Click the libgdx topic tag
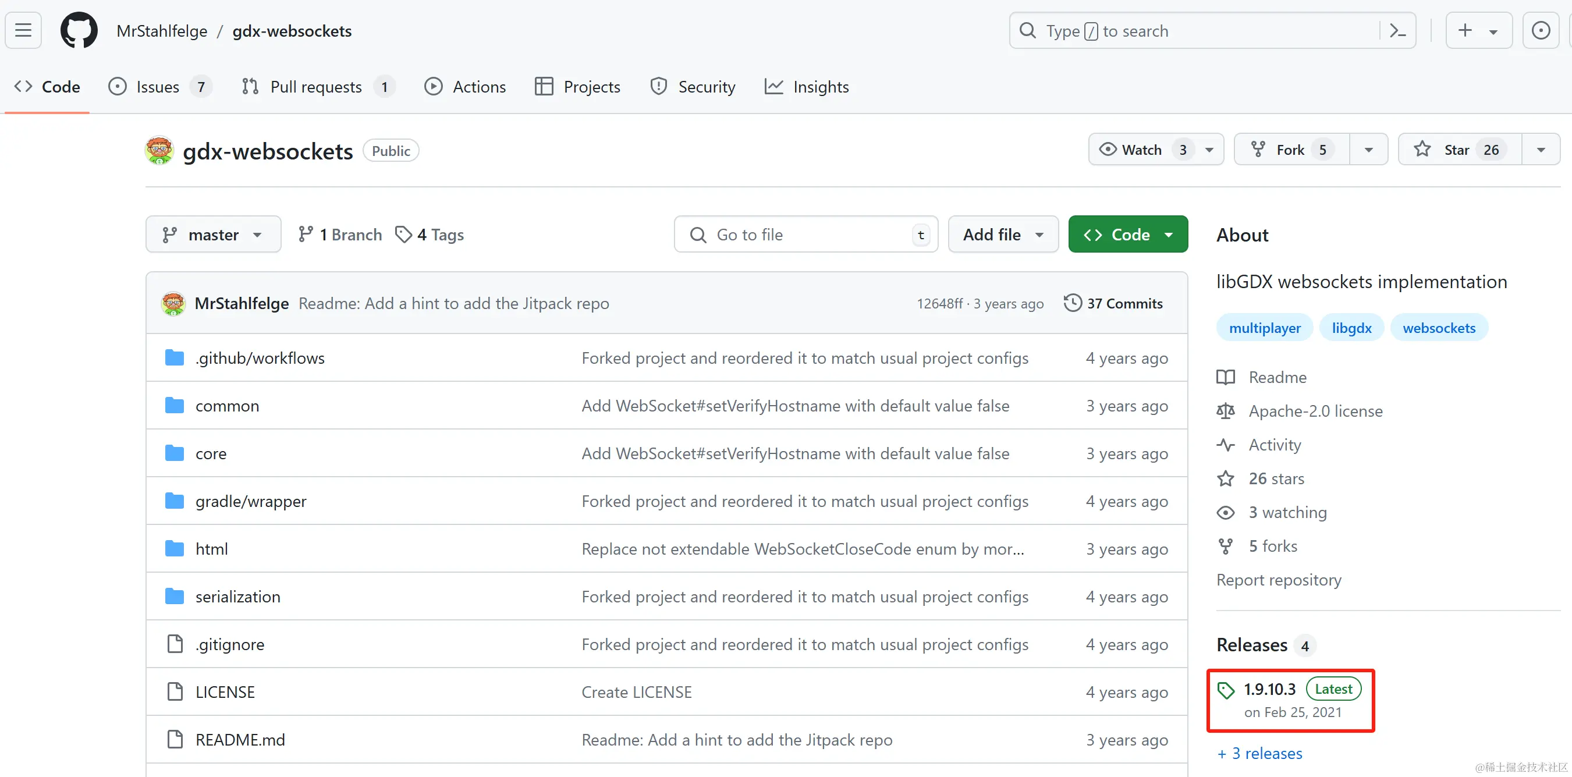1572x777 pixels. pos(1351,328)
